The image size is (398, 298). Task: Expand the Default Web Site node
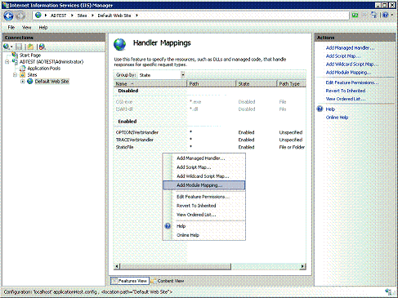tap(23, 82)
